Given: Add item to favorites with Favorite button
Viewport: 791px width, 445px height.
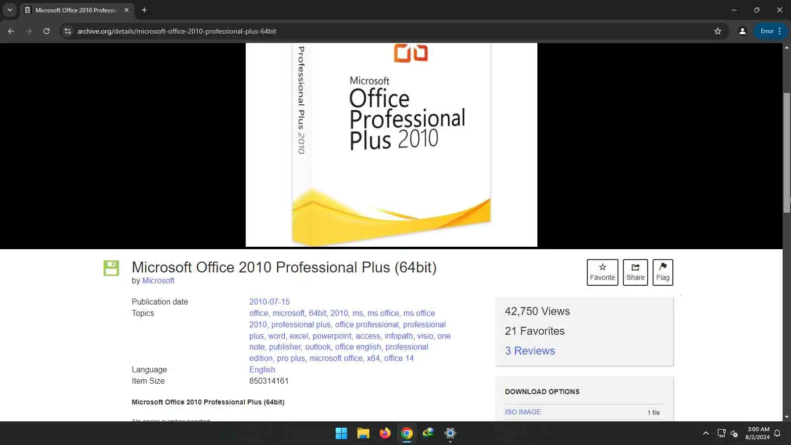Looking at the screenshot, I should 602,272.
